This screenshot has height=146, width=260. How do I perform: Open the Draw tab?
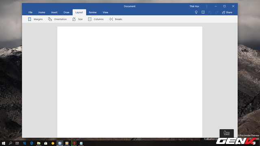[66, 13]
